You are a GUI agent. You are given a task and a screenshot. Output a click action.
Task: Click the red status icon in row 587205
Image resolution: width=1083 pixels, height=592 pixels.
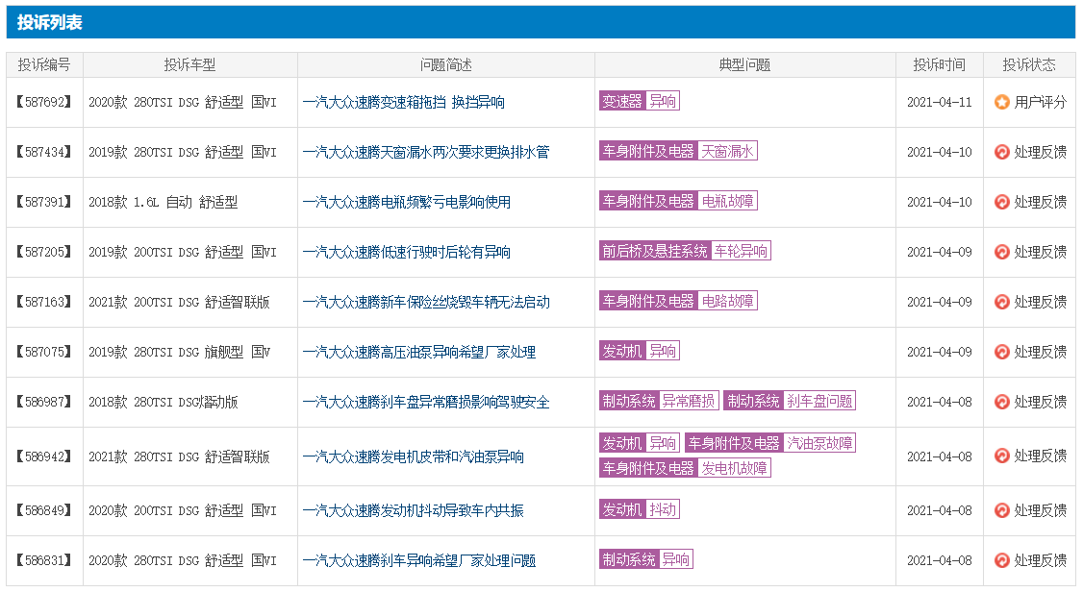[1001, 252]
